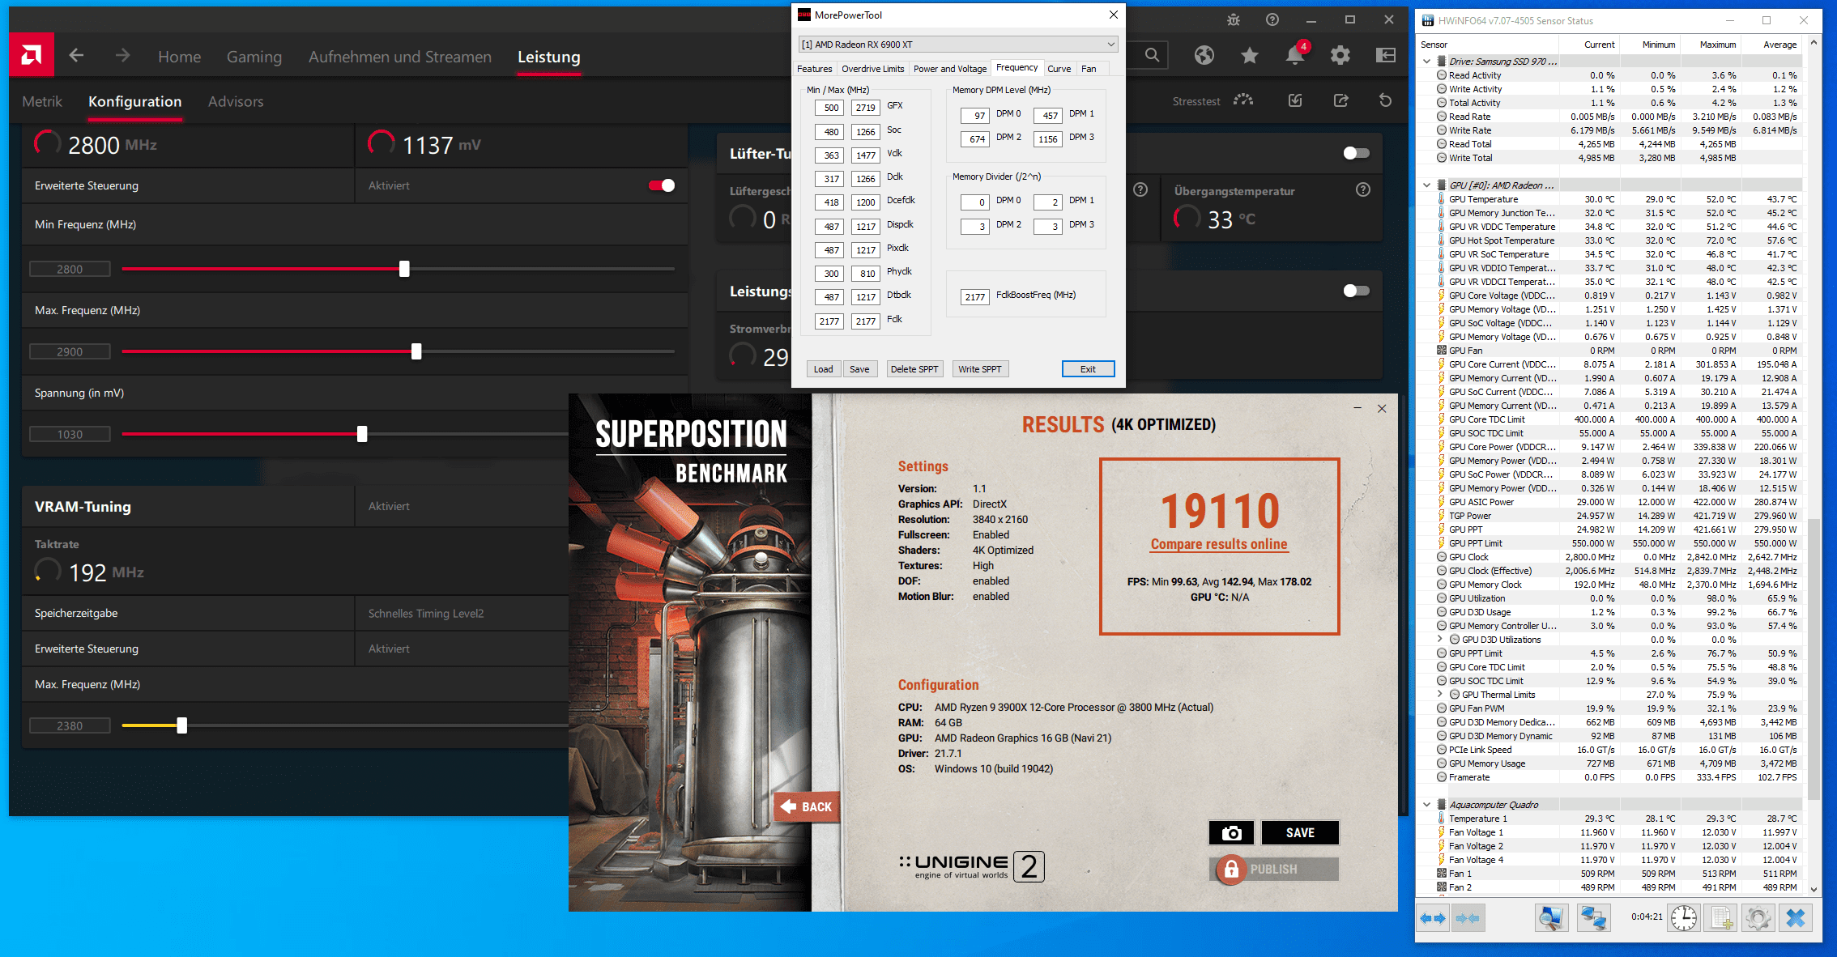Click Load button in MorePowerTool
The image size is (1837, 957).
point(823,369)
